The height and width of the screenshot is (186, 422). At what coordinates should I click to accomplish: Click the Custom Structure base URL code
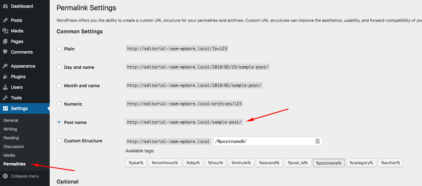(168, 141)
